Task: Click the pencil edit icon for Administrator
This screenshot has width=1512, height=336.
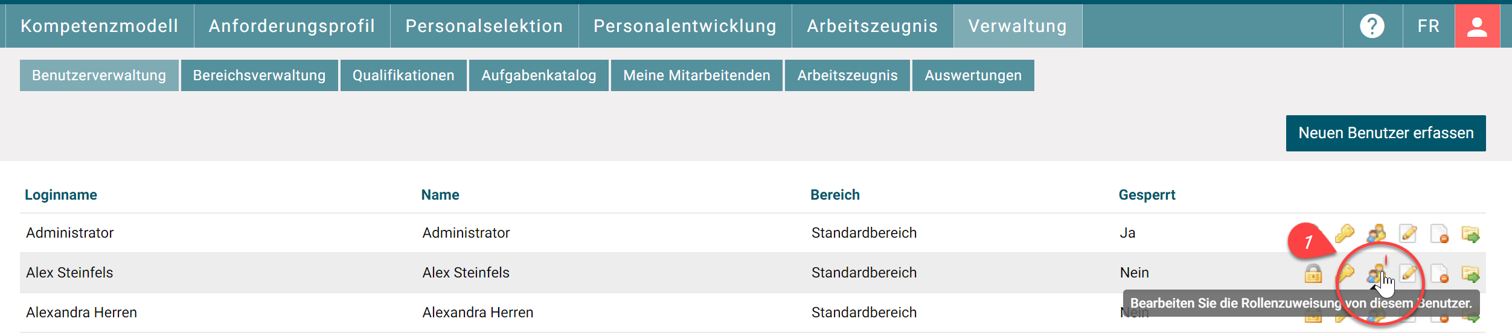Action: coord(1408,233)
